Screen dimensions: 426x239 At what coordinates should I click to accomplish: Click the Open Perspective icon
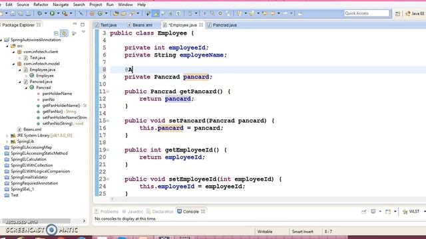pyautogui.click(x=397, y=13)
